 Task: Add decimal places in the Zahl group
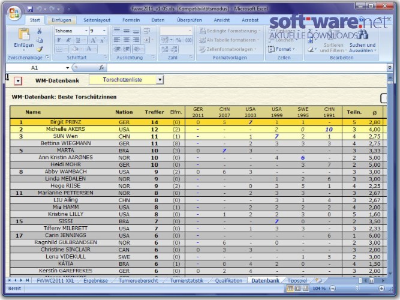165,49
